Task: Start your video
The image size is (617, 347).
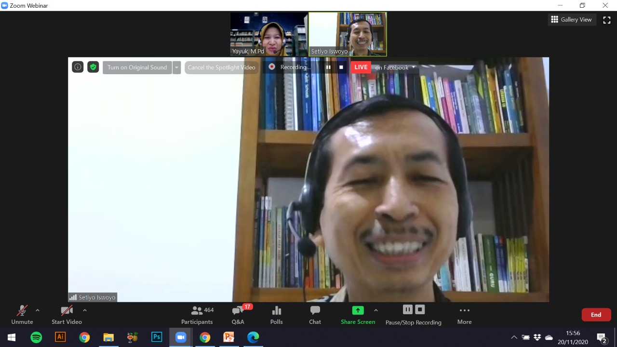Action: 67,315
